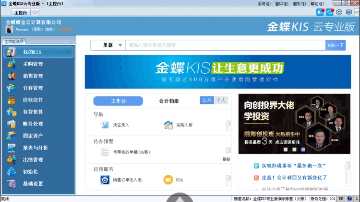Click the 应用服务 section scroll handle
360x202 pixels.
(228, 178)
